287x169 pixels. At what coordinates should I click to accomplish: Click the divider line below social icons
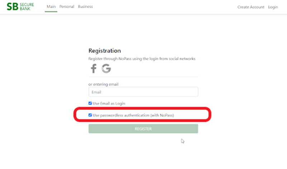(x=143, y=77)
